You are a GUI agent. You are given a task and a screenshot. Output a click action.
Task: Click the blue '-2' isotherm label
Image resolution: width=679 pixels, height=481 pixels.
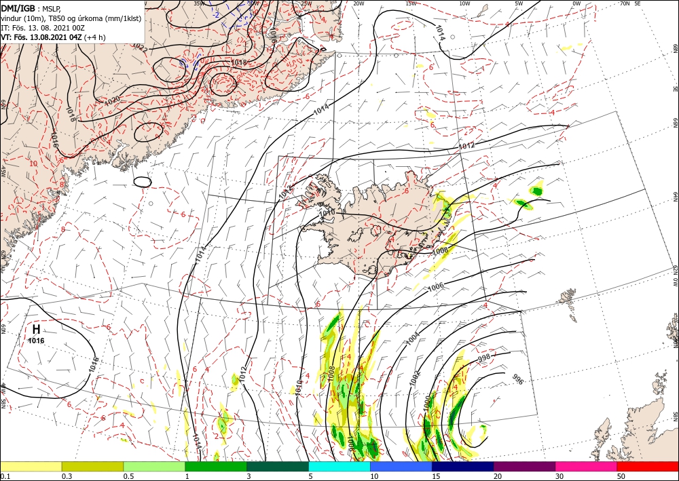(216, 14)
